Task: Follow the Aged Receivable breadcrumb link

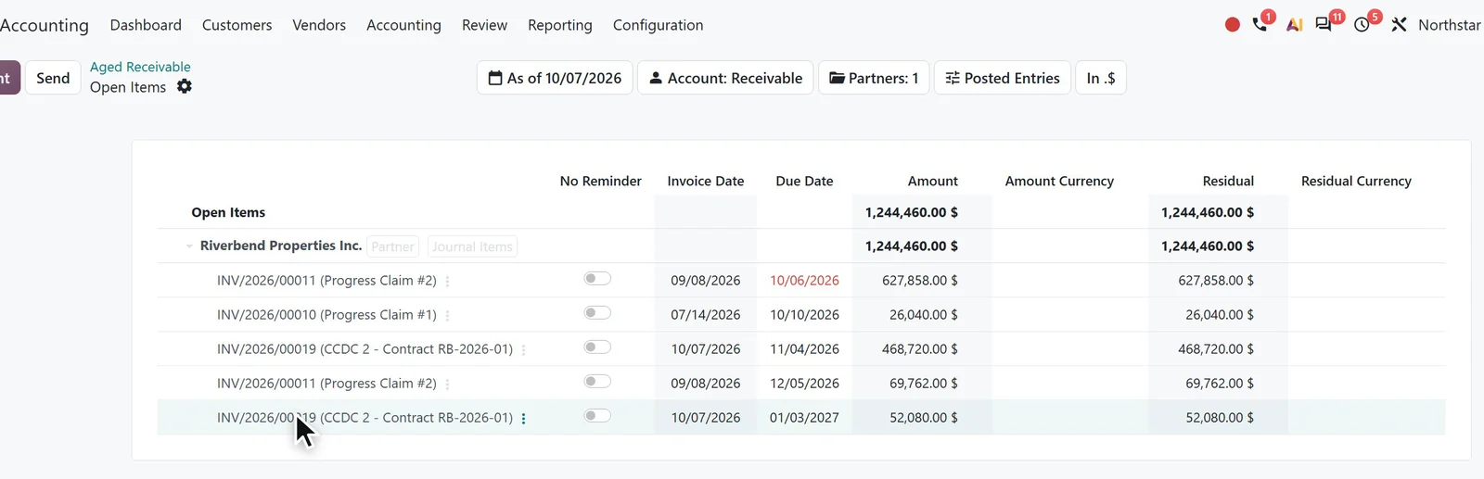Action: click(x=140, y=67)
